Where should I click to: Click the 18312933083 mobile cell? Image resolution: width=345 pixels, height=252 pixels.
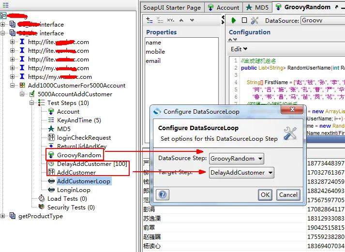point(326,218)
